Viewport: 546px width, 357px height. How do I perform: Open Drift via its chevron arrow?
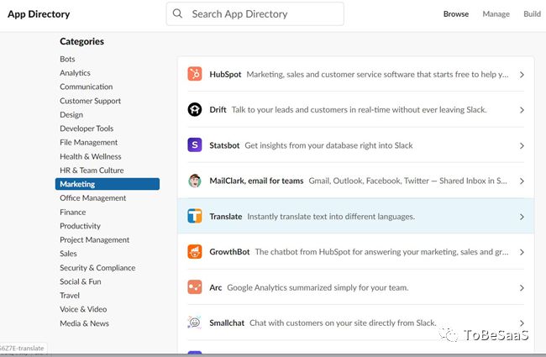[x=522, y=110]
